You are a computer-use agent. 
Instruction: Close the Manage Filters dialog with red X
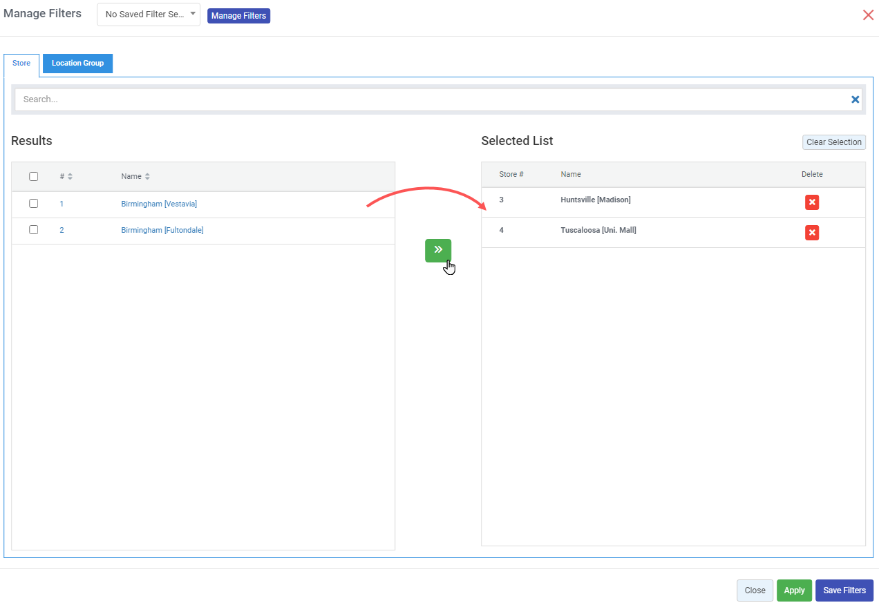tap(868, 15)
